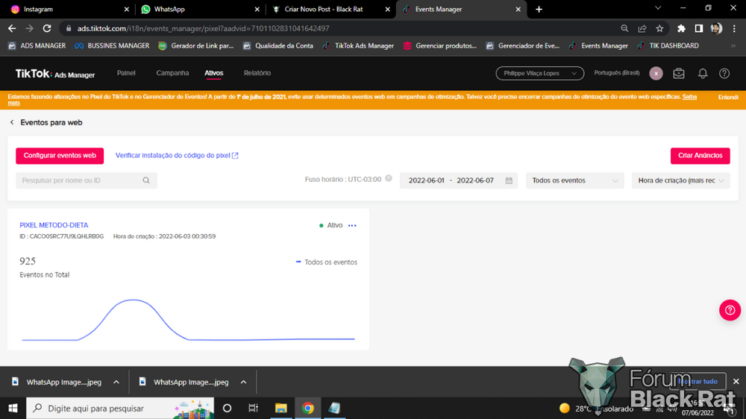Click the Chrome icon on the taskbar
The width and height of the screenshot is (746, 419).
308,408
